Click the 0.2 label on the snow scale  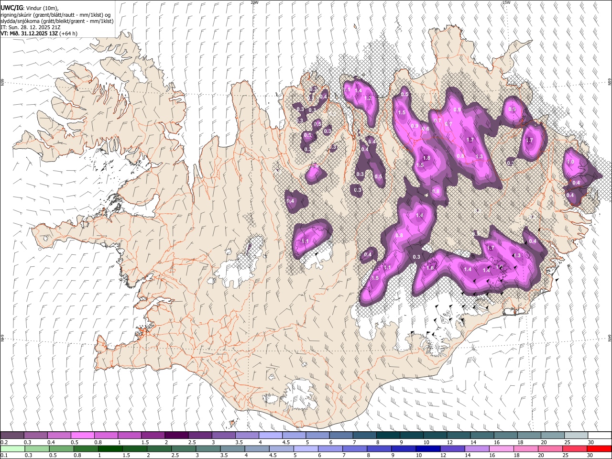(4, 442)
